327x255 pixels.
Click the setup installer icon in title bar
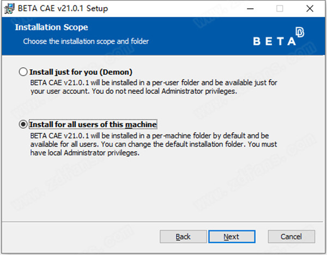9,9
